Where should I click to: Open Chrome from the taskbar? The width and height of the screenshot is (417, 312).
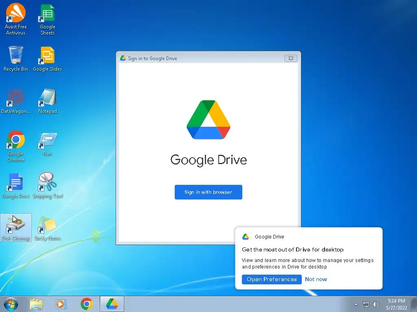pos(86,304)
